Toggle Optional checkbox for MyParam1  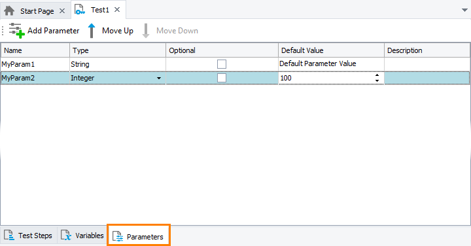point(222,64)
